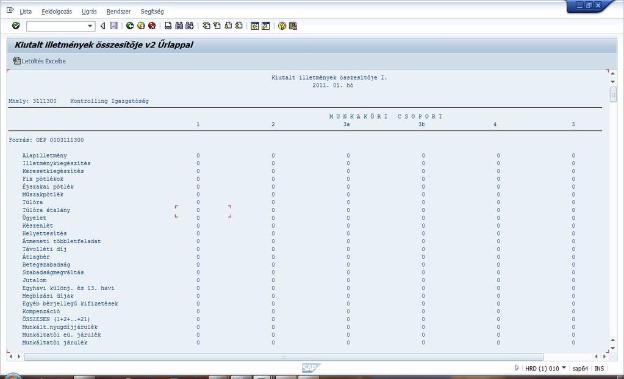Image resolution: width=624 pixels, height=379 pixels.
Task: Click the Find binoculars icon
Action: tap(179, 26)
